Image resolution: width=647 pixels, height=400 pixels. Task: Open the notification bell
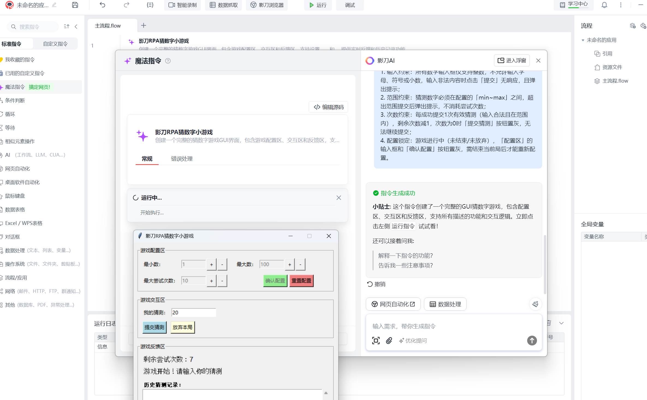[x=604, y=5]
